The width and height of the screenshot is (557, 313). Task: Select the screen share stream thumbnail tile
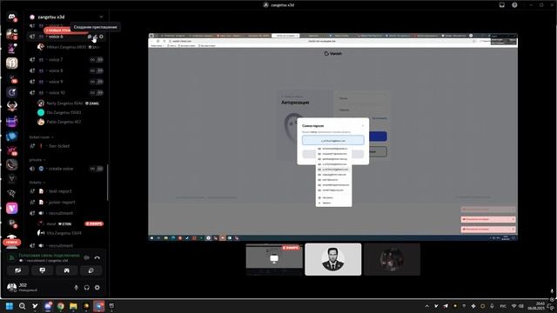274,259
